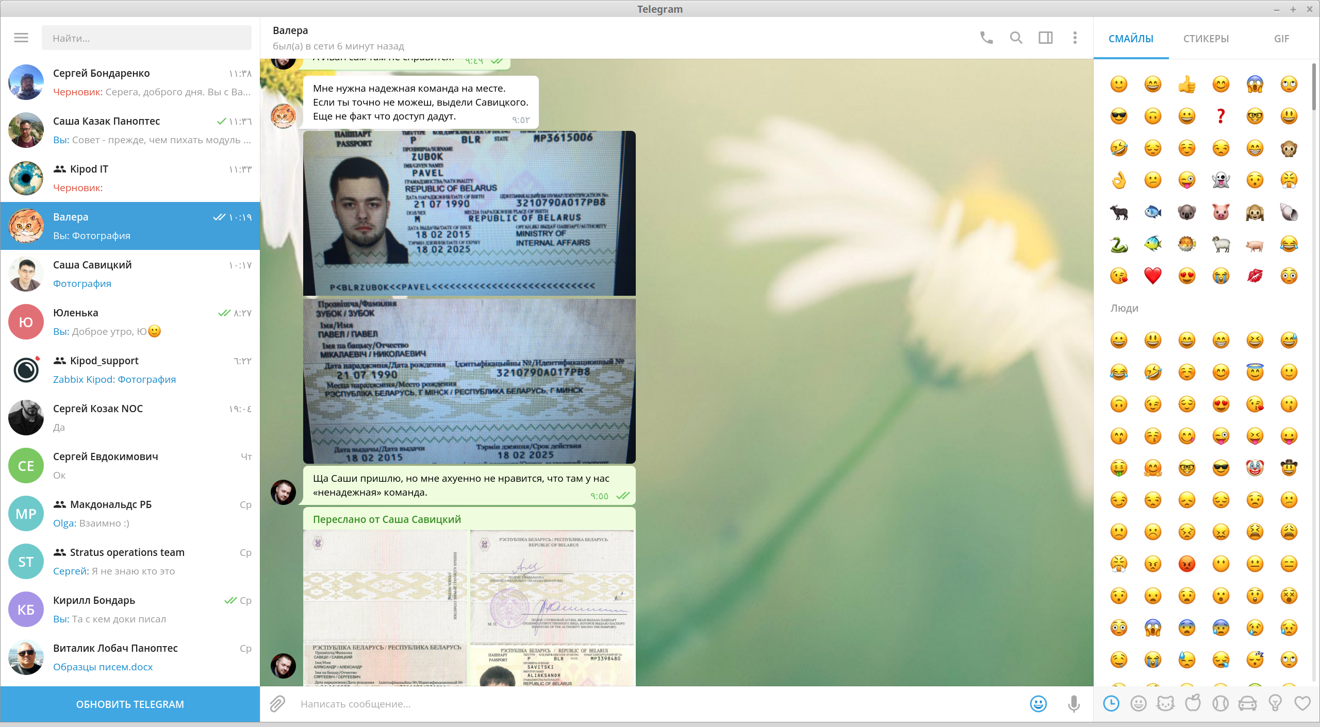Insert the red heart emoji

point(1153,276)
